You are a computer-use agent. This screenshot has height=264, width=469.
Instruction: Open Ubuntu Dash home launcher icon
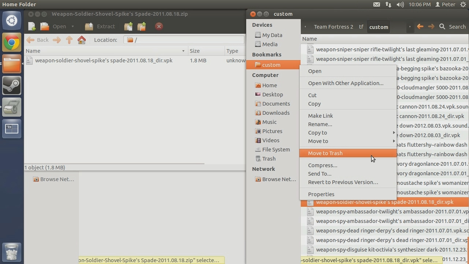coord(12,21)
